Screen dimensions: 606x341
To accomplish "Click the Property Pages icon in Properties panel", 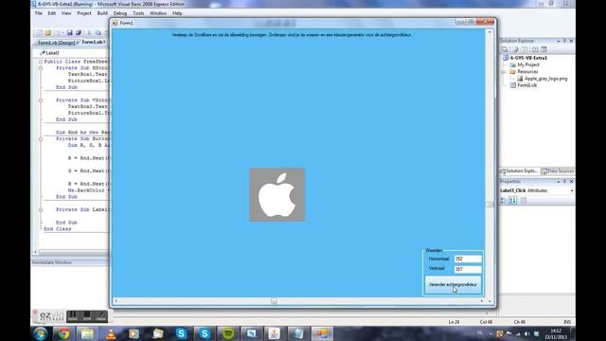I will (523, 200).
